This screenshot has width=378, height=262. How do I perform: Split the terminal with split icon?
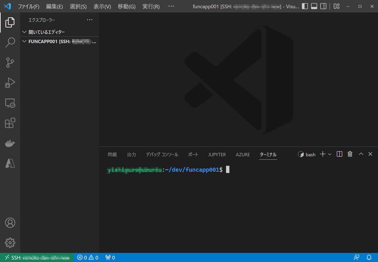click(339, 154)
